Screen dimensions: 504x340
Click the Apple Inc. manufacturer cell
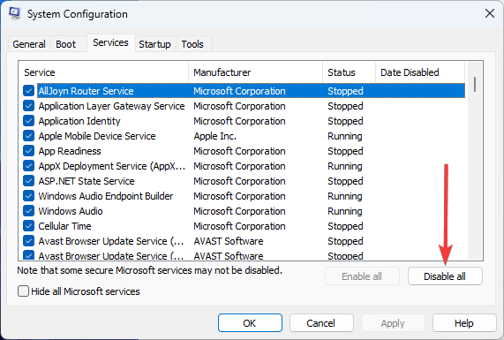pos(215,136)
